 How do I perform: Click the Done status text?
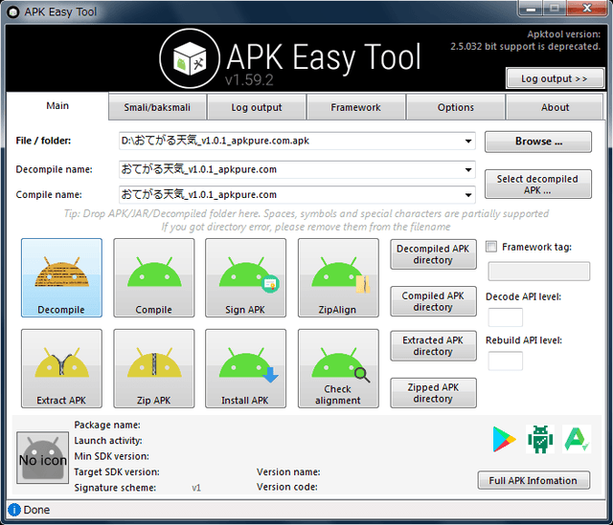36,510
